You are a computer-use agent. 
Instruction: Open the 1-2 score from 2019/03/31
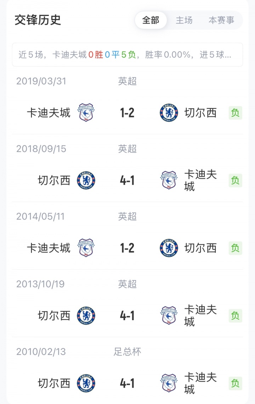[x=127, y=113]
